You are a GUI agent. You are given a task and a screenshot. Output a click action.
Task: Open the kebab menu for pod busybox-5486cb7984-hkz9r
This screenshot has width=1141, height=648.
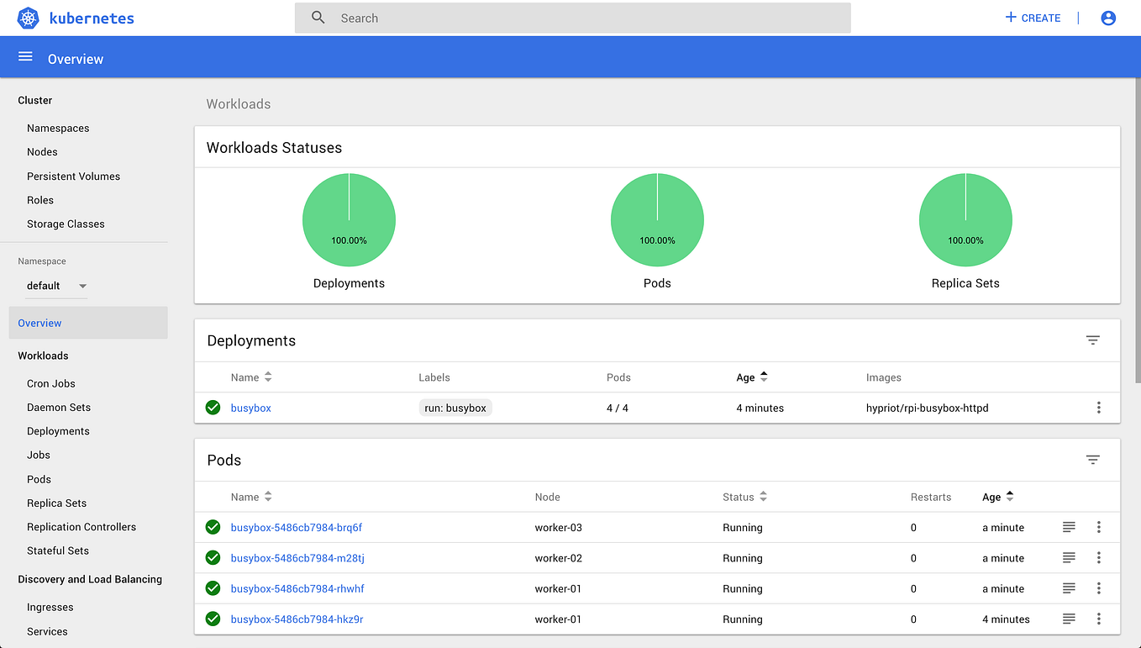(x=1099, y=619)
